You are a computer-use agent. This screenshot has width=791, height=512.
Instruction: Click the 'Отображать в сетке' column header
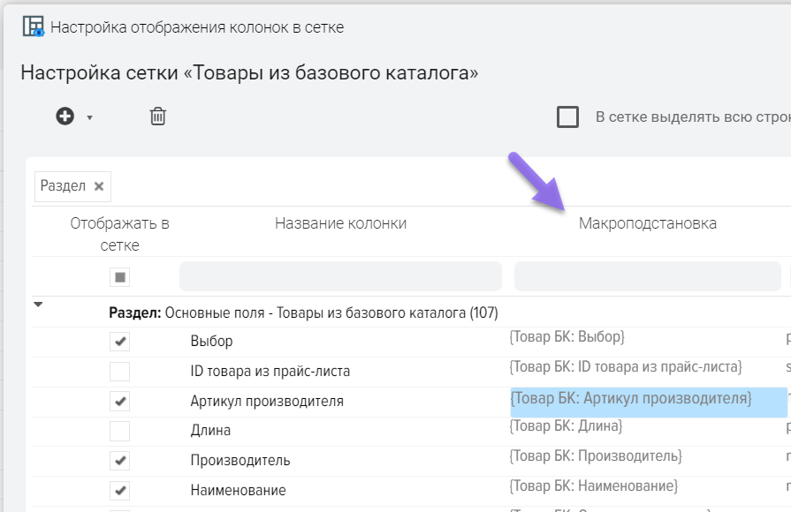coord(120,233)
